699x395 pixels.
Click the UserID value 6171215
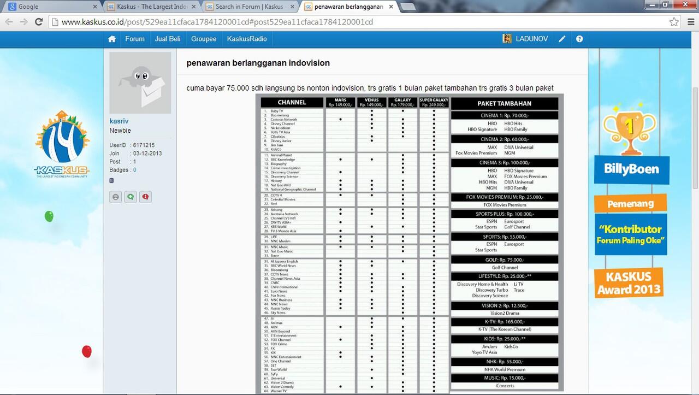tap(144, 145)
